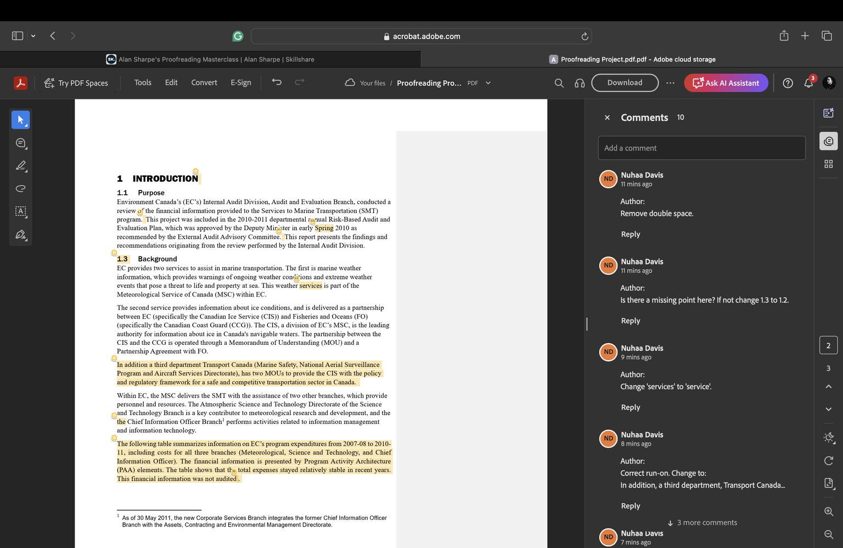Rotate the page view
This screenshot has height=548, width=843.
(829, 461)
